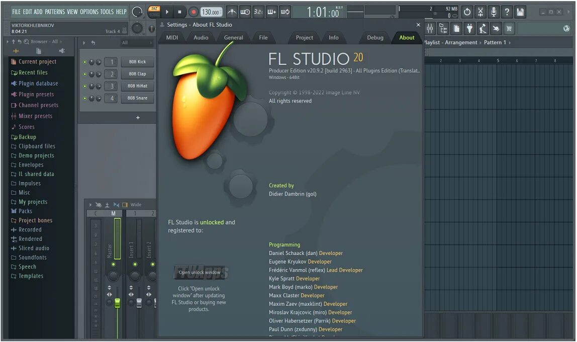The image size is (577, 342).
Task: Open the OPTIONS menu
Action: pyautogui.click(x=89, y=12)
